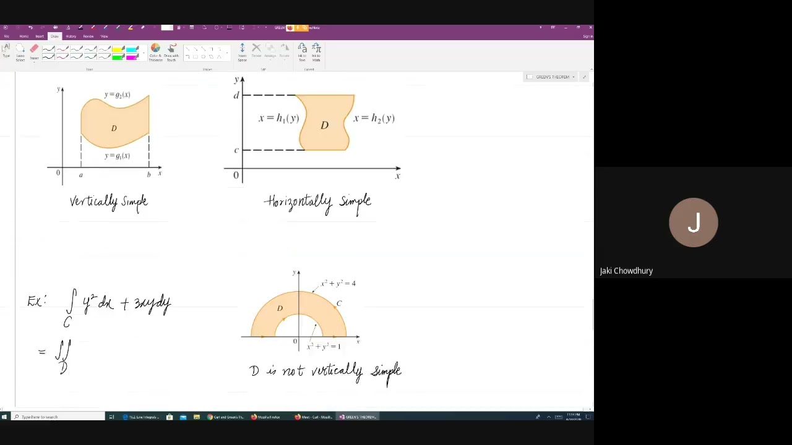The image size is (792, 445).
Task: Click the Windows Start button
Action: [x=4, y=417]
